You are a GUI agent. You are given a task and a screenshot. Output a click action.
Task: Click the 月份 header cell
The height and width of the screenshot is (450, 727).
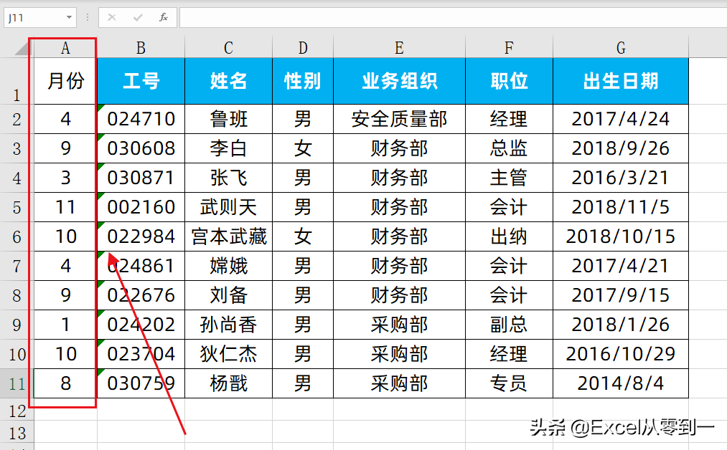[x=65, y=81]
